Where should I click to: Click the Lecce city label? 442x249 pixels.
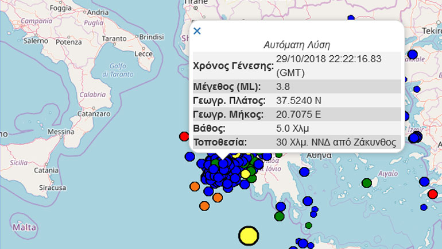tap(144, 53)
